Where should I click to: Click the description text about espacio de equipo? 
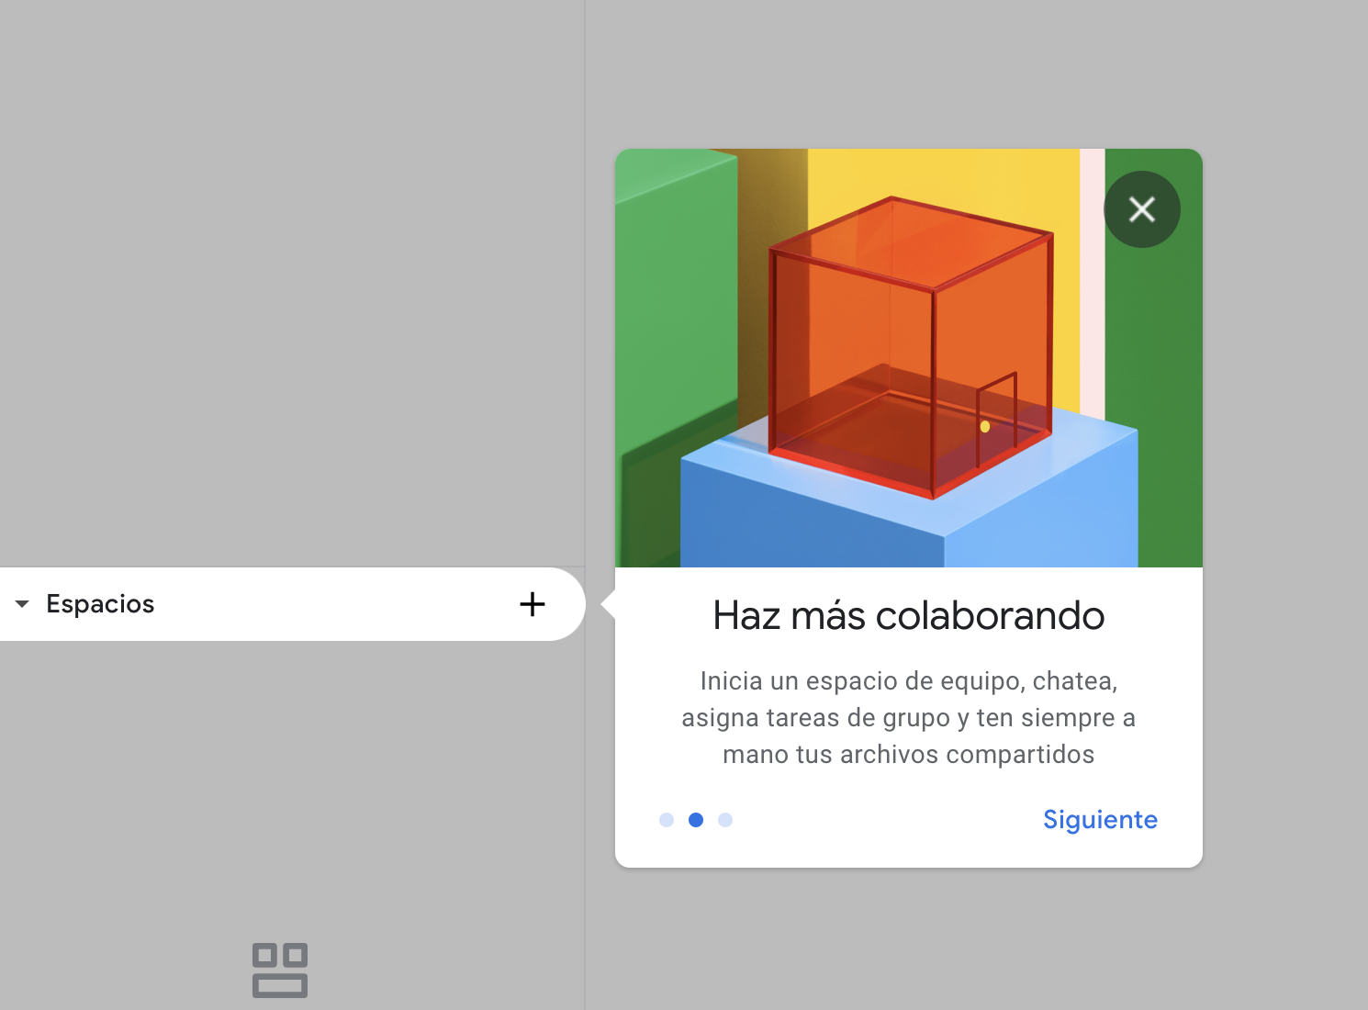click(908, 717)
